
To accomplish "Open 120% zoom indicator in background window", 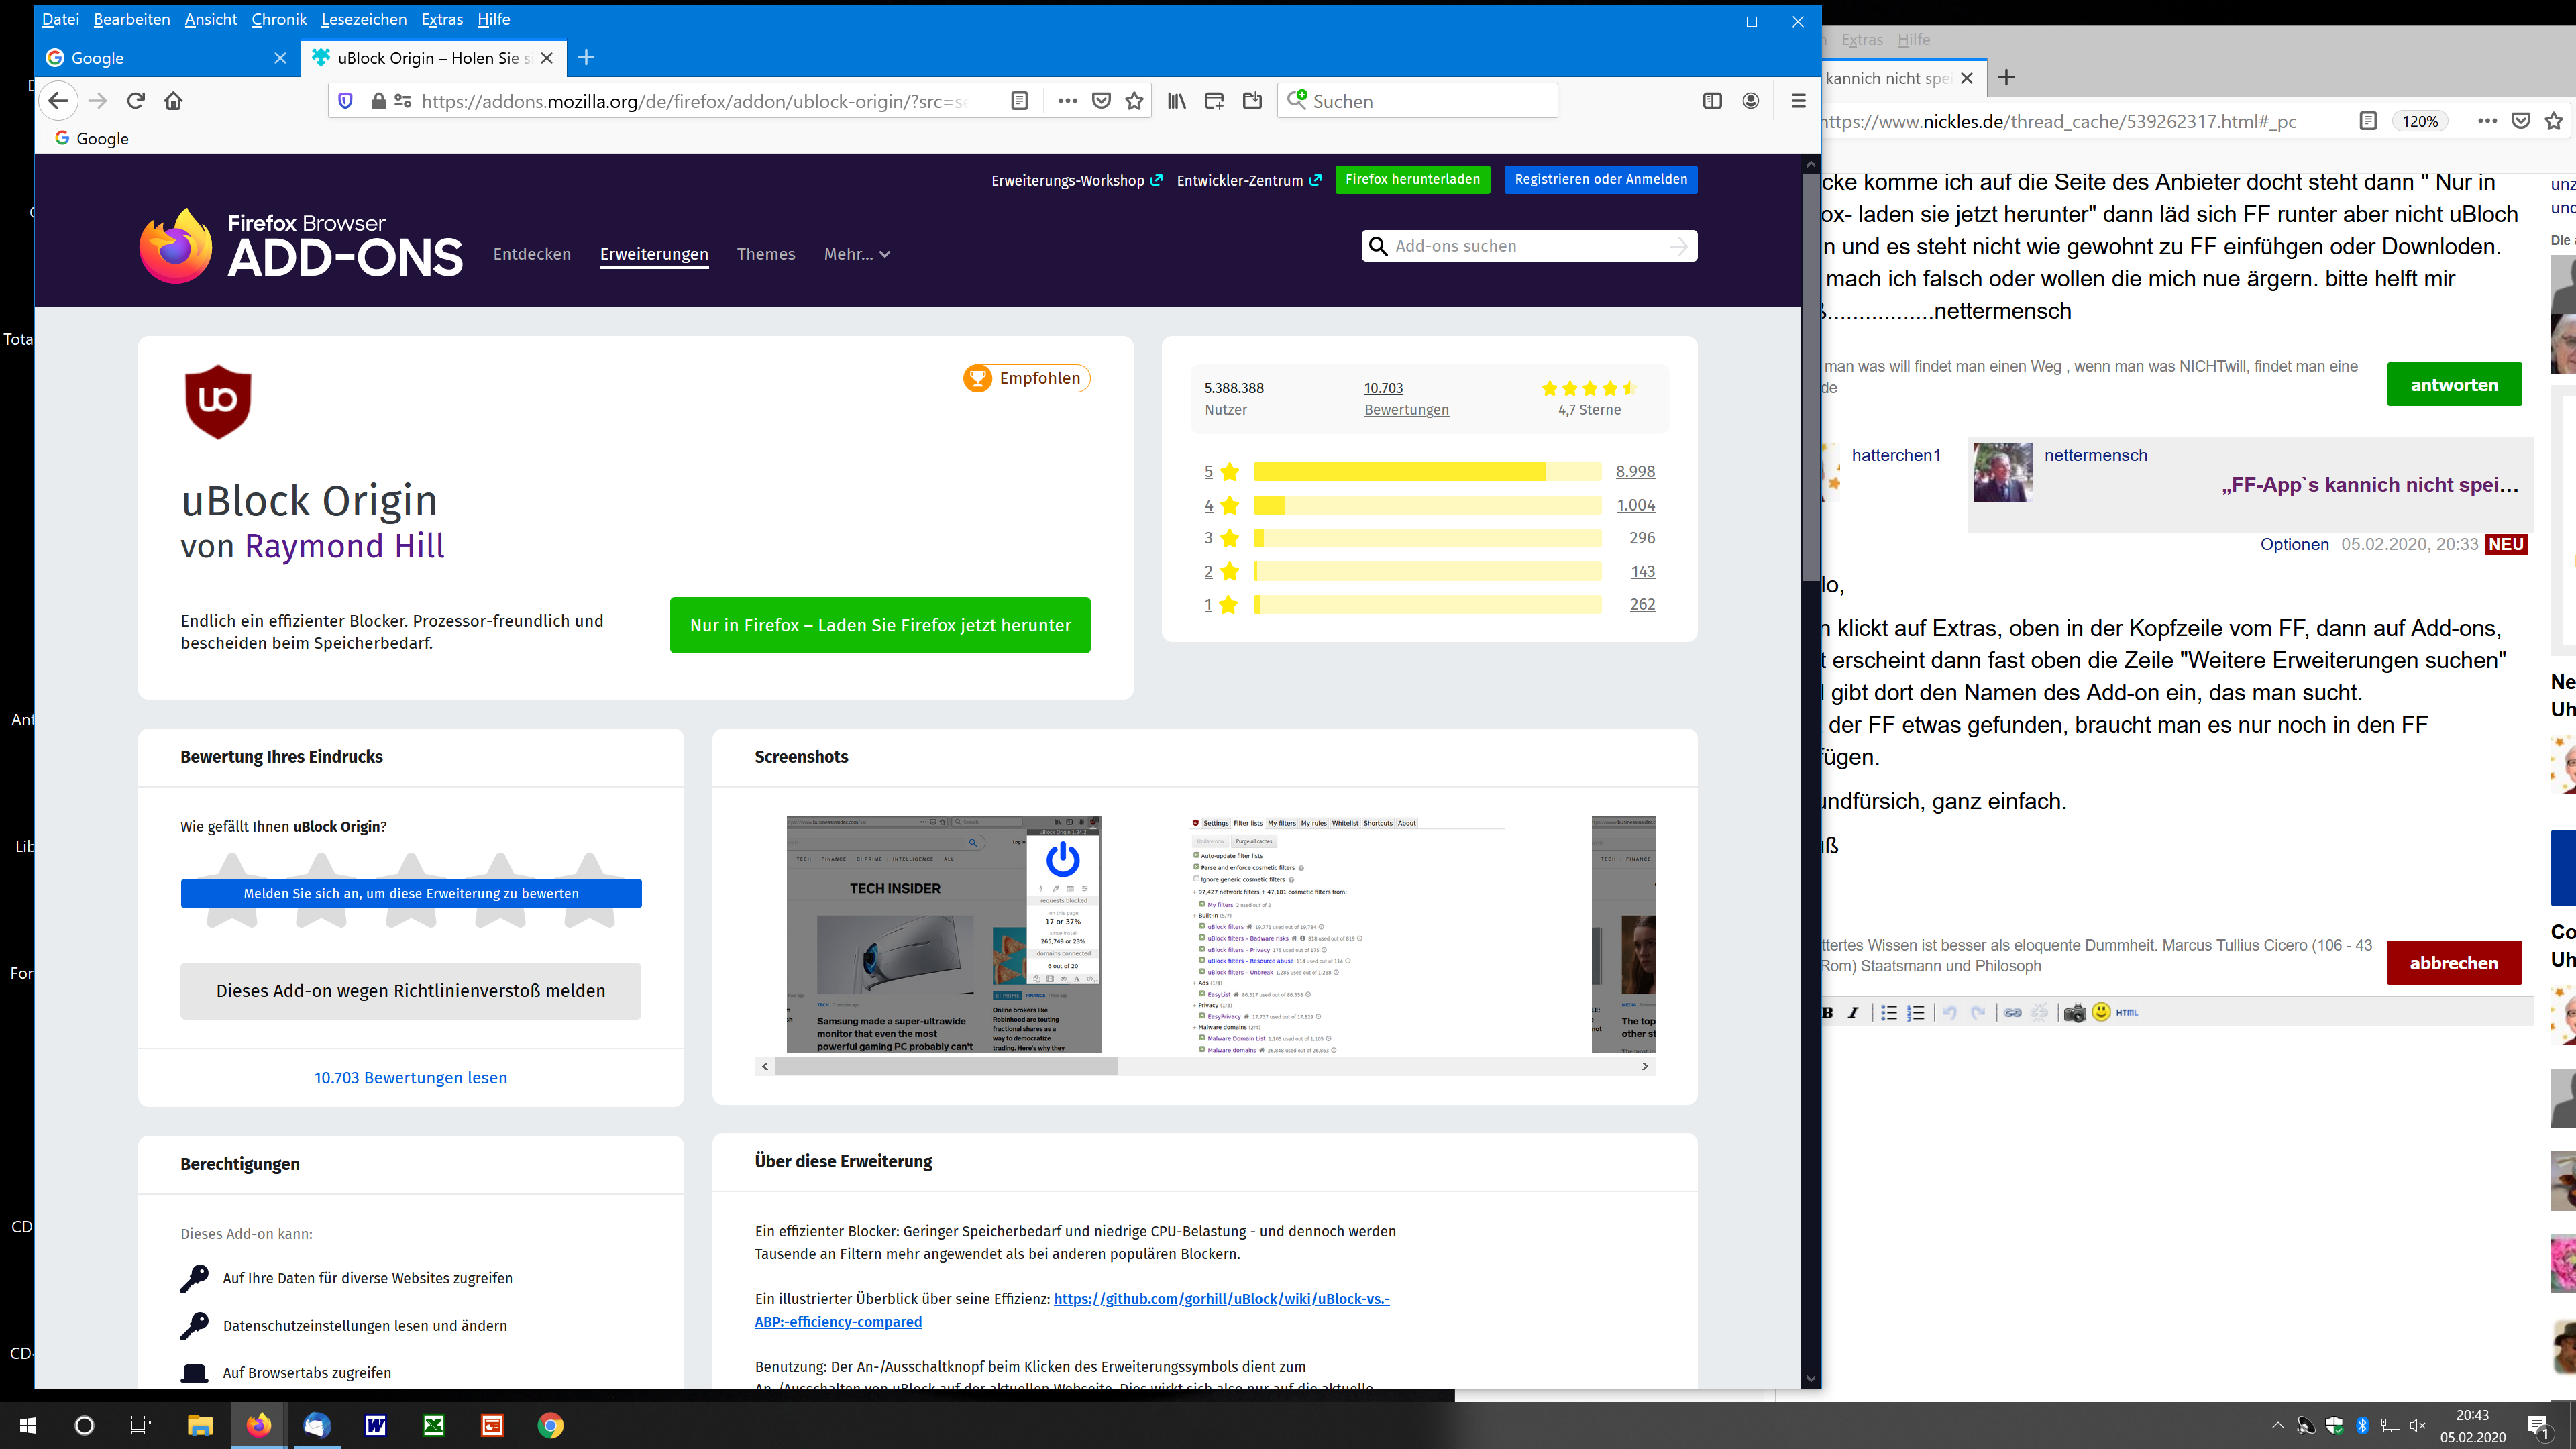I will [2420, 121].
